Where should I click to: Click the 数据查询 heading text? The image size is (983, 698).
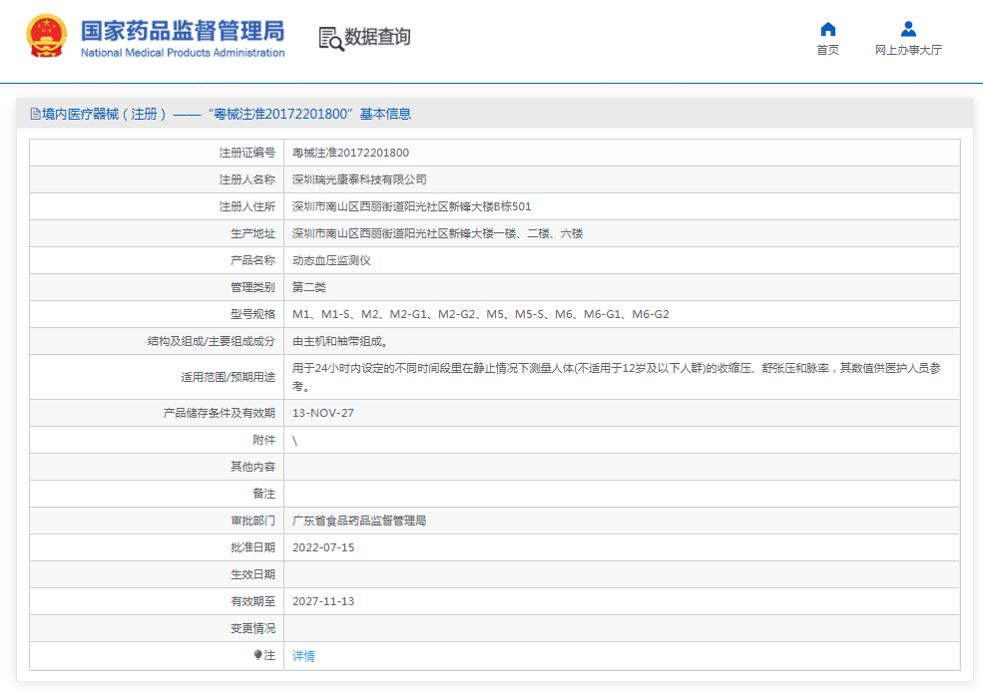[x=377, y=38]
